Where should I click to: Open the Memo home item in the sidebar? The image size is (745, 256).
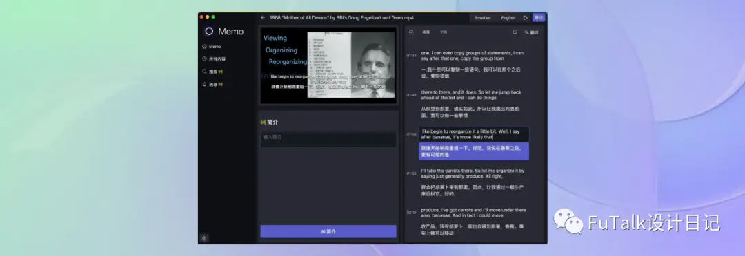click(212, 47)
